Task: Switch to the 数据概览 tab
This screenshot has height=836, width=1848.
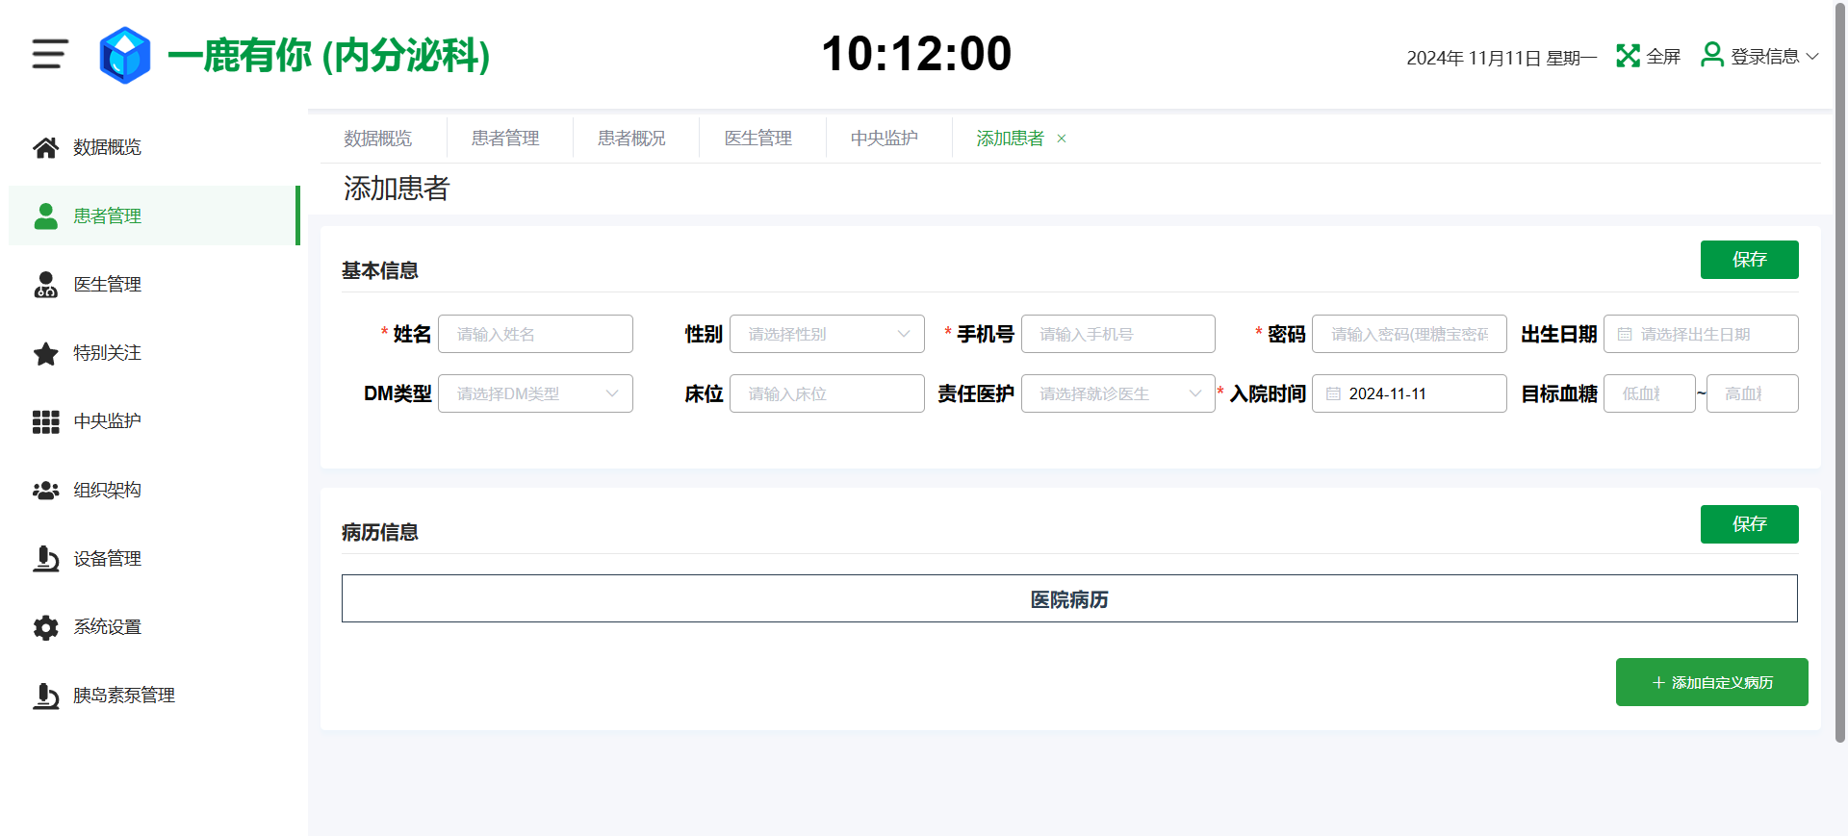Action: click(378, 139)
